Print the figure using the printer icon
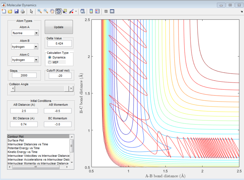The image size is (244, 180). [x=23, y=11]
